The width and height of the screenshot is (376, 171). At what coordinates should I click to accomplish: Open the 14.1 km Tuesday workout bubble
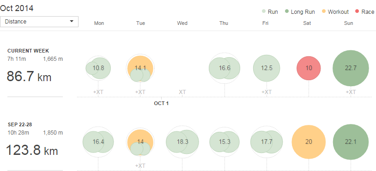click(140, 68)
